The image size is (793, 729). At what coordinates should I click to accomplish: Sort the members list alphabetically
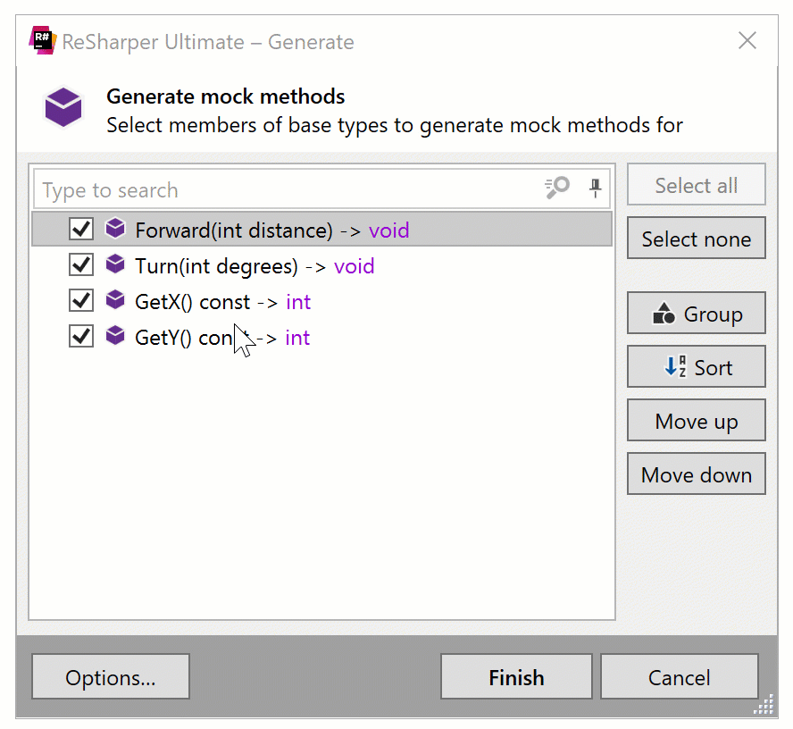pyautogui.click(x=696, y=367)
